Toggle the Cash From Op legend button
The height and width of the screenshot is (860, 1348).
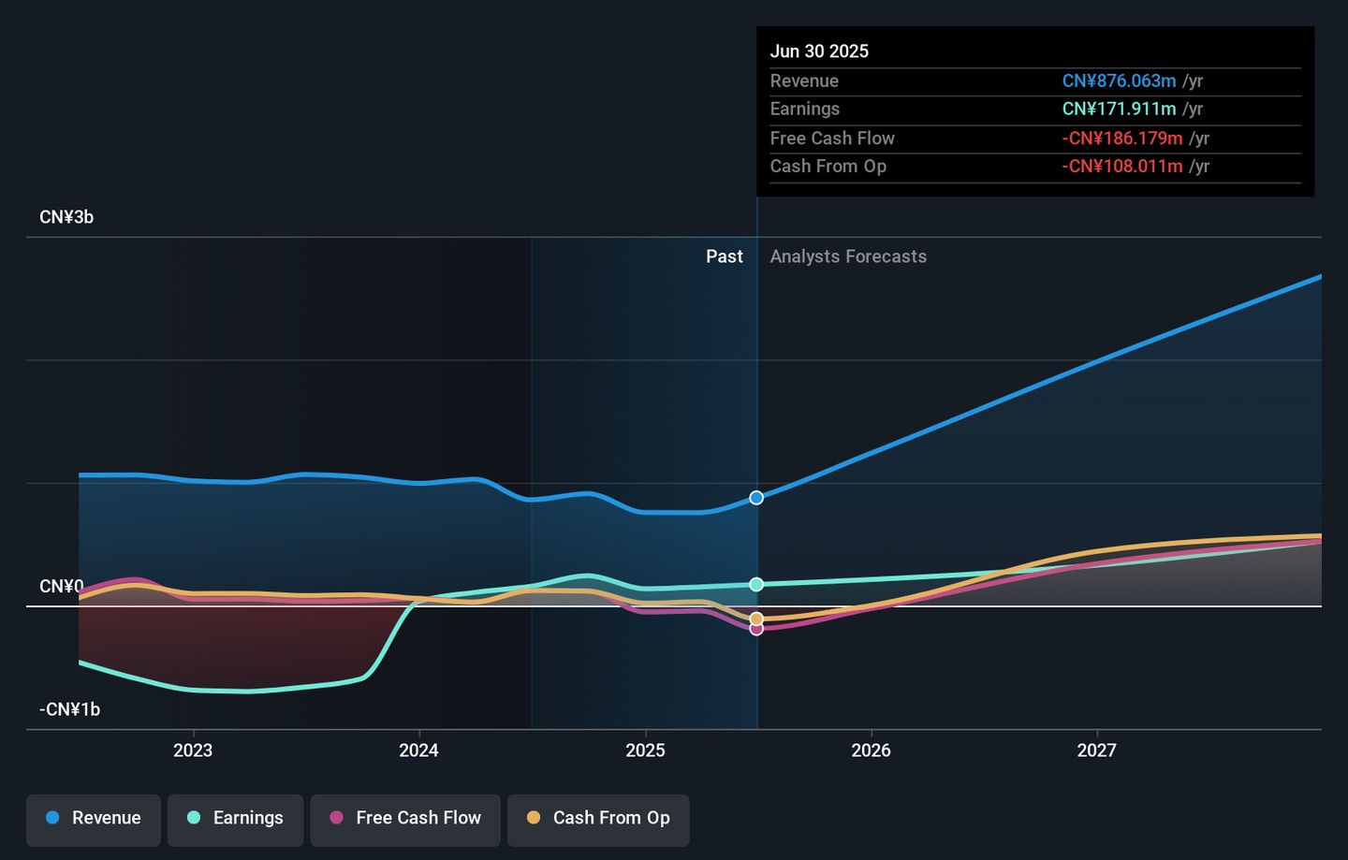(x=598, y=818)
